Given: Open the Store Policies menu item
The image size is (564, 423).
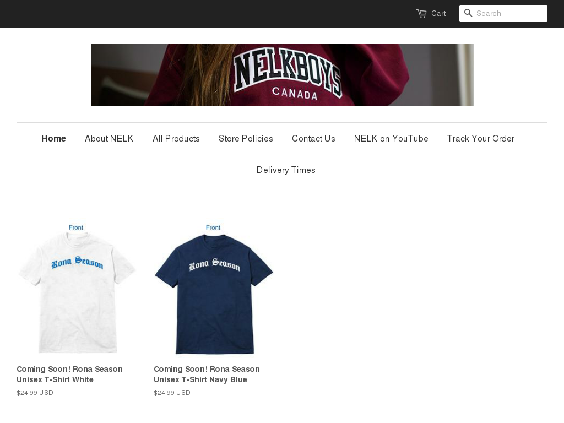Looking at the screenshot, I should click(246, 138).
